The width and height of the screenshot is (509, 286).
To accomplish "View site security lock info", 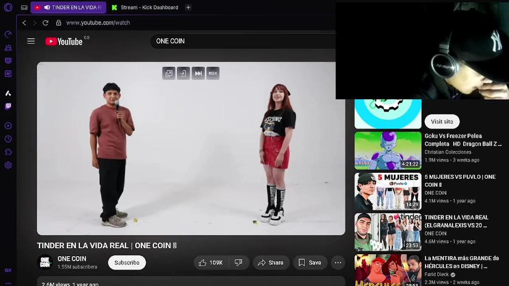I will click(x=58, y=23).
